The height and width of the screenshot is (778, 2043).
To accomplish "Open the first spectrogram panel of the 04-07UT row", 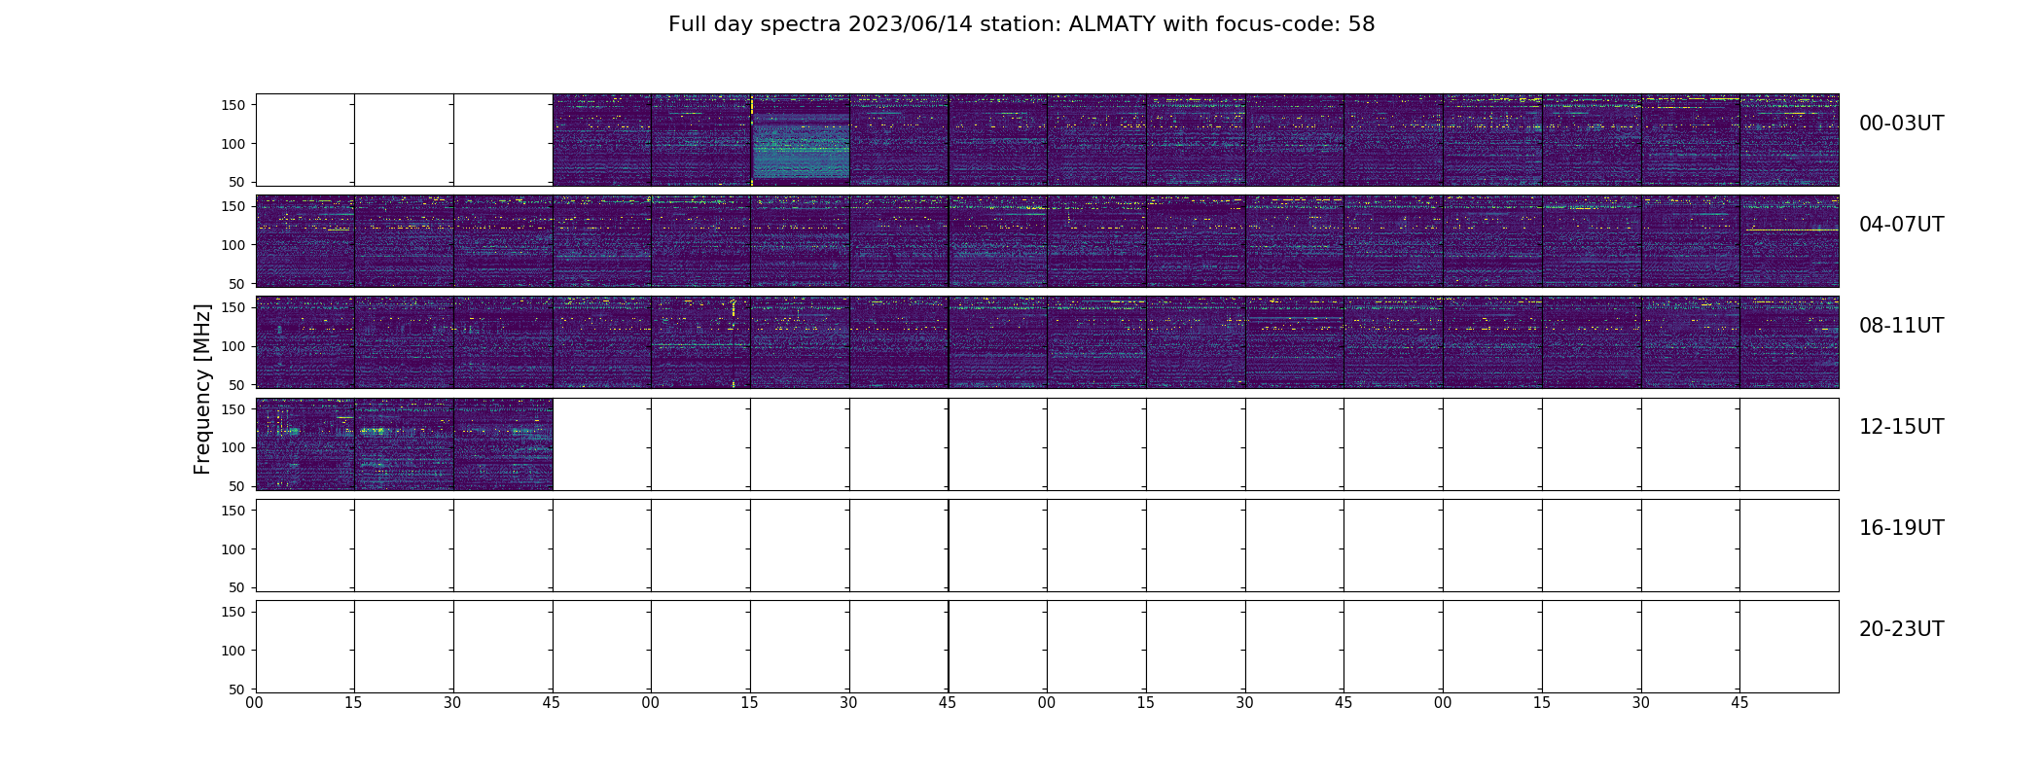I will [x=305, y=241].
